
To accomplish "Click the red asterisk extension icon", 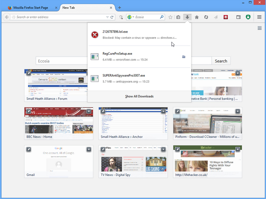I will pyautogui.click(x=226, y=17).
